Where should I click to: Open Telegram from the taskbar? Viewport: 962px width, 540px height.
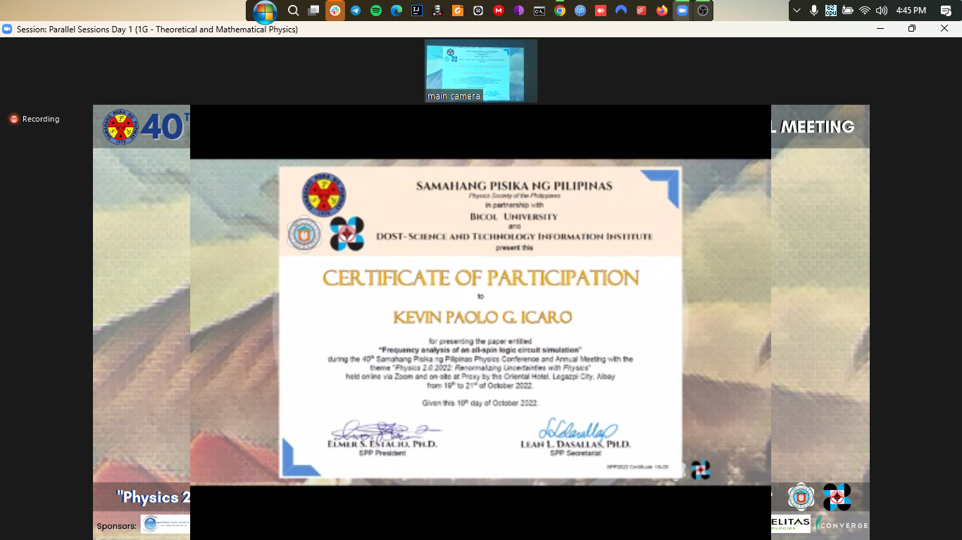point(356,11)
